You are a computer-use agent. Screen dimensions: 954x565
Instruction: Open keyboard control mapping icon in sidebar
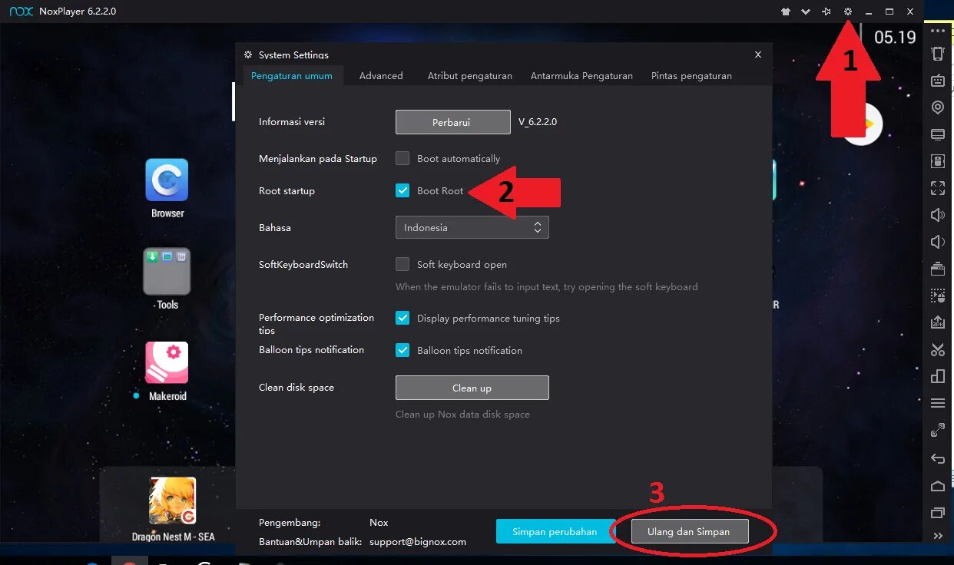pos(938,81)
